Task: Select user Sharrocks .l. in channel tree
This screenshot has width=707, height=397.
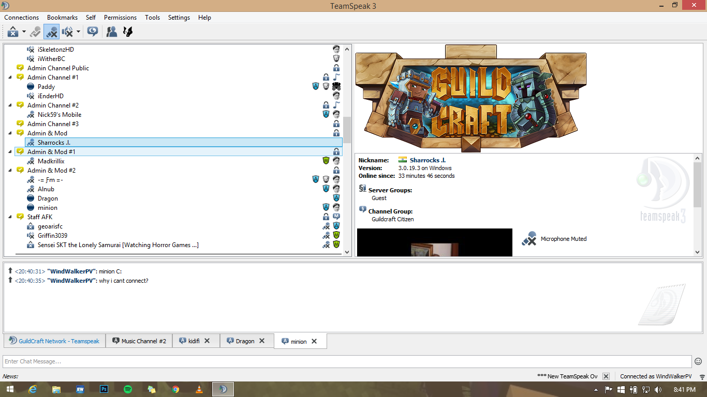Action: pos(184,143)
